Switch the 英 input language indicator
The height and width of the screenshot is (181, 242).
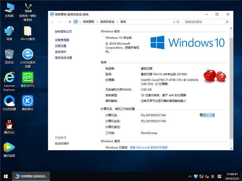click(x=213, y=176)
